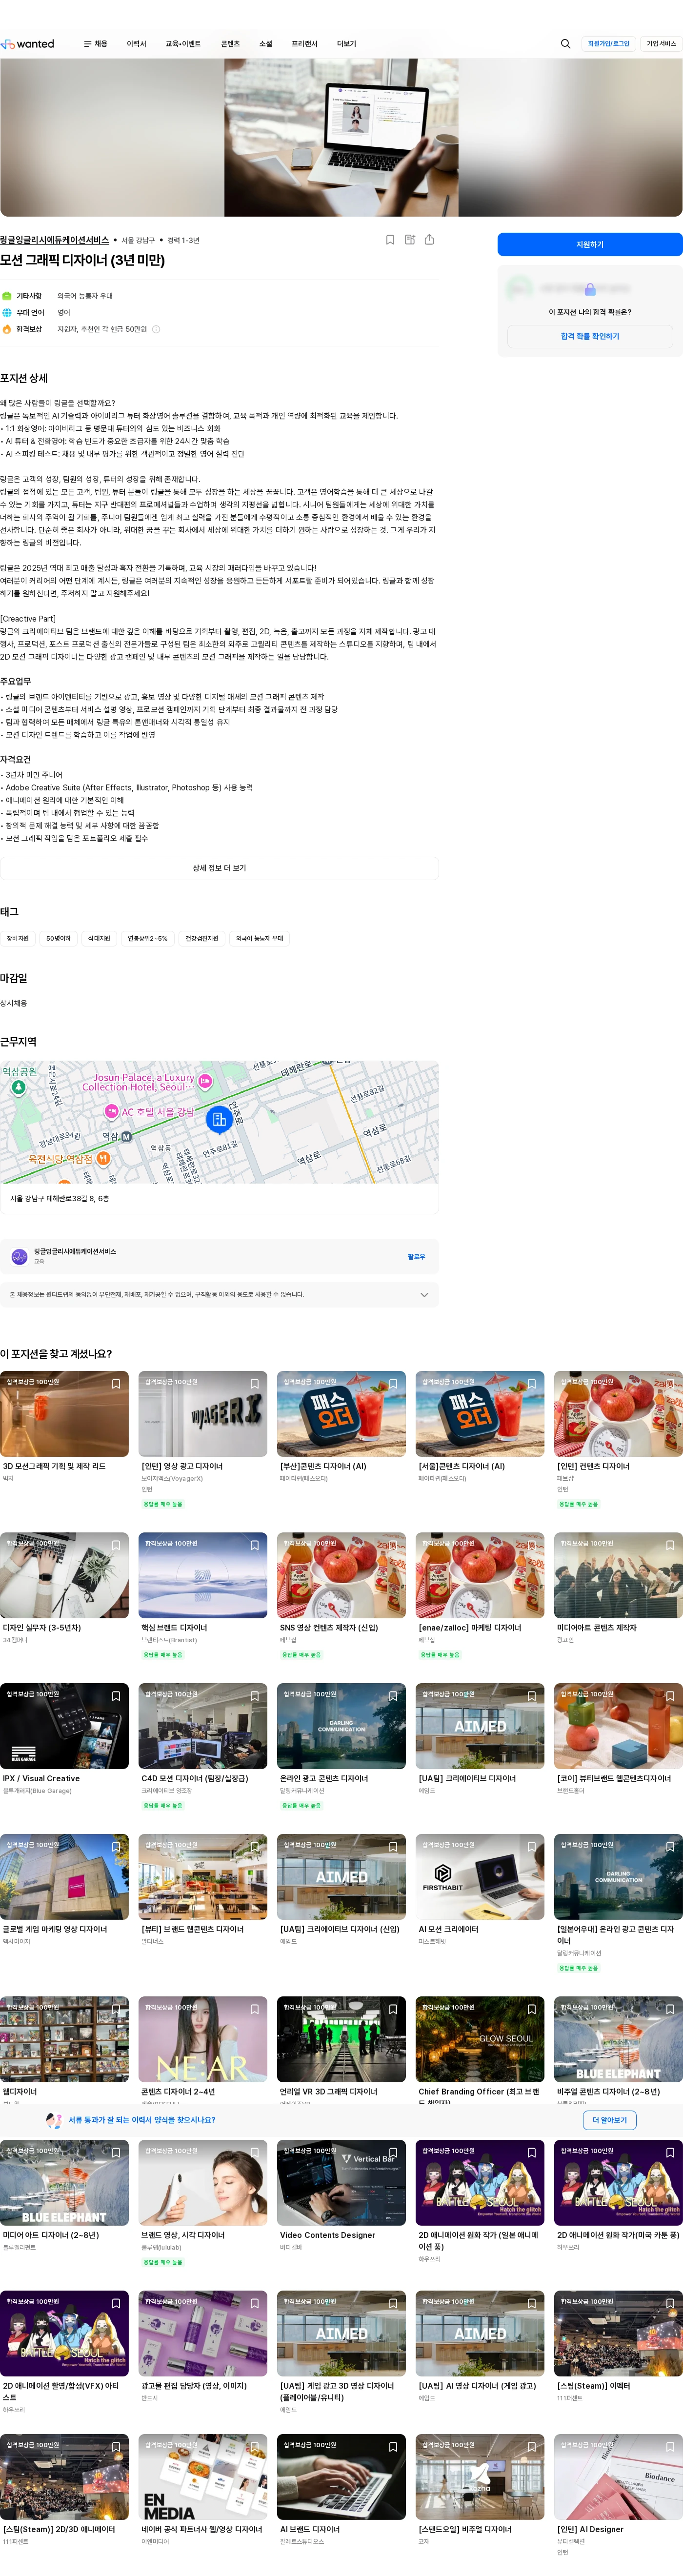Bookmark the 3D 모션그래픽 기획 및 제작 리드 card

116,1384
